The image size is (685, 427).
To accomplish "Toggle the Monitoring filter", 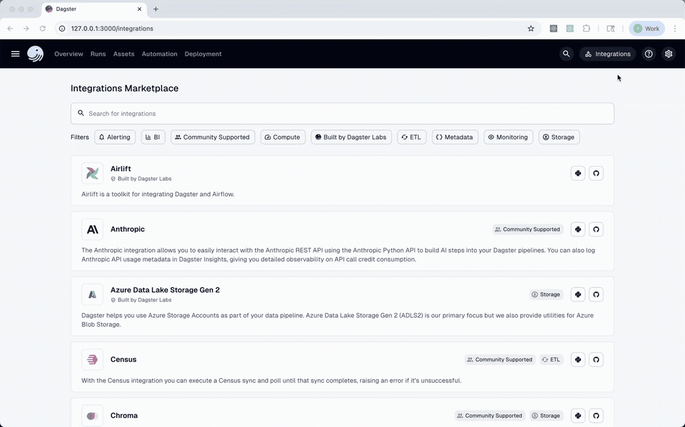I will [x=508, y=137].
